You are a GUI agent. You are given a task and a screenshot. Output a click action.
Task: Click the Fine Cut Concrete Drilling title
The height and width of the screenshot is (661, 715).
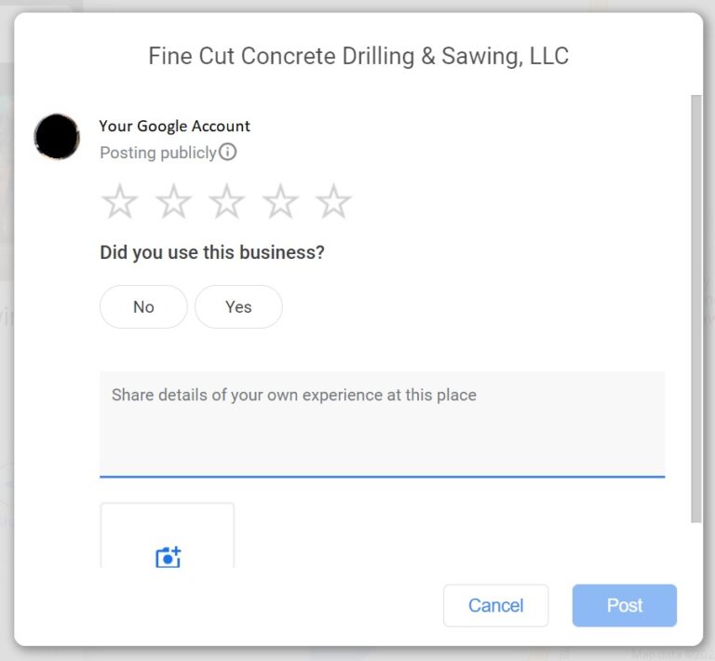358,56
